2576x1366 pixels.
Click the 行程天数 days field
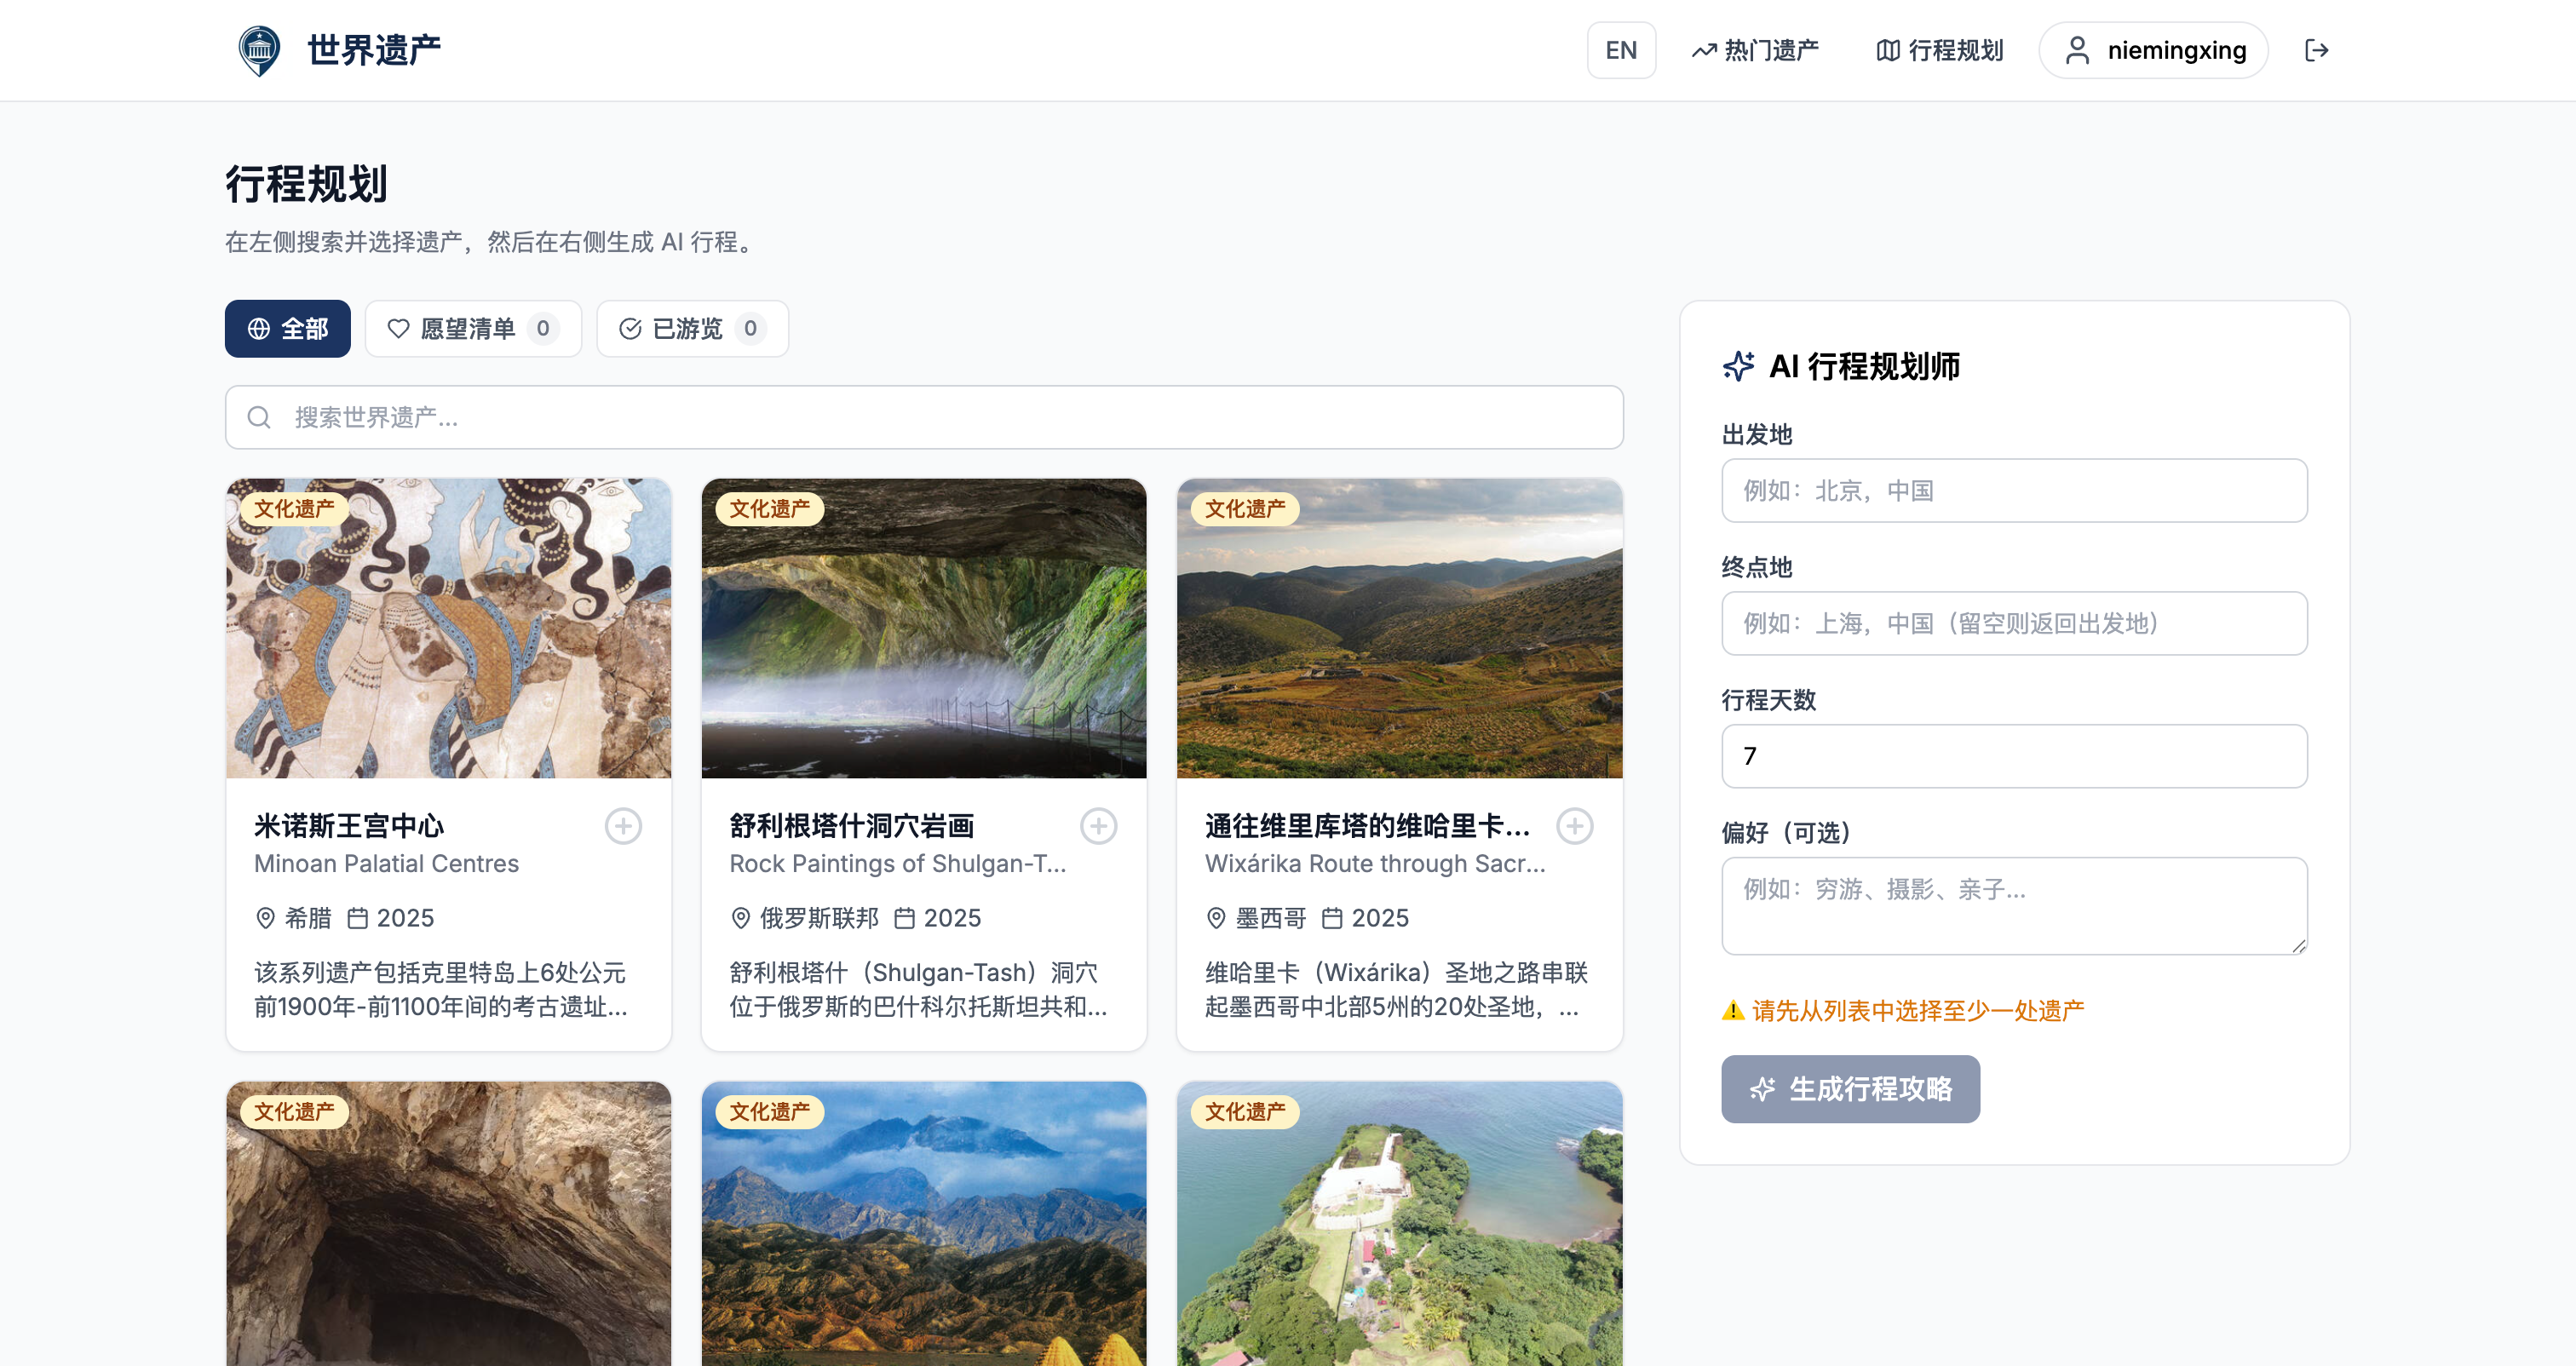pyautogui.click(x=2013, y=756)
